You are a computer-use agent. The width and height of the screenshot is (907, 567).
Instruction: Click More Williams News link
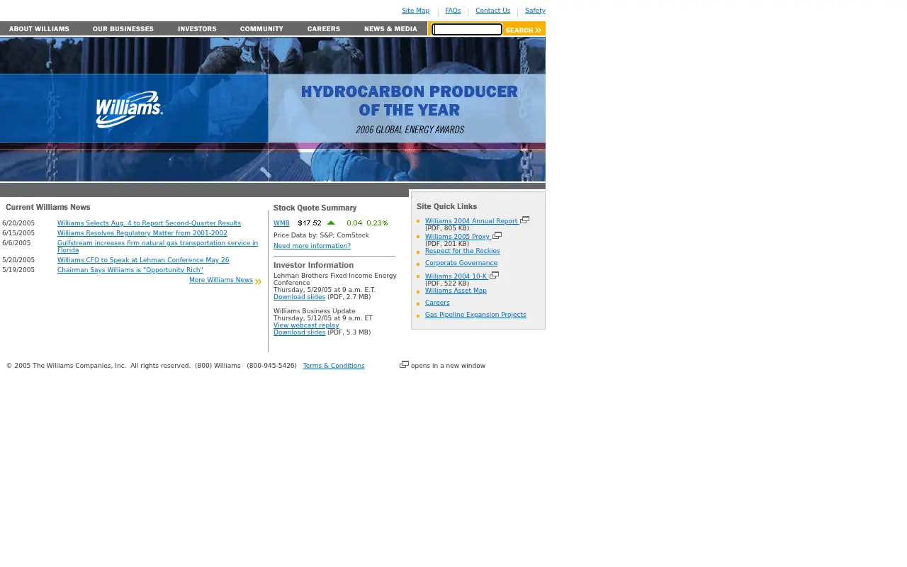(221, 280)
